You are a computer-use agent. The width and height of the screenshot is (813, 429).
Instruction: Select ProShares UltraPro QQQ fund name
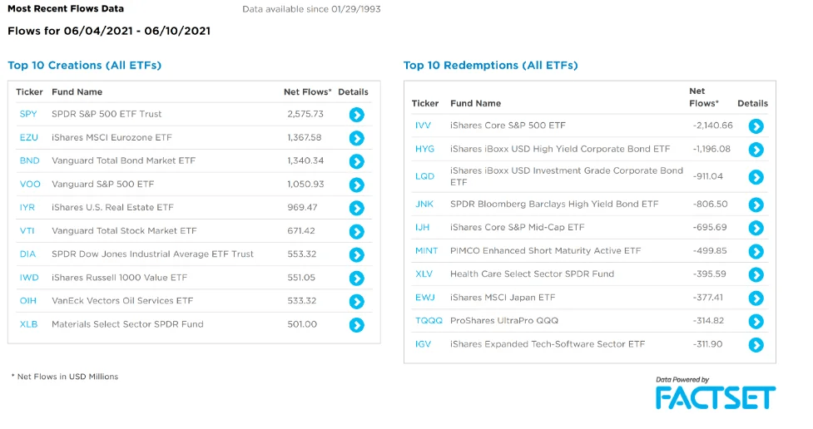504,320
